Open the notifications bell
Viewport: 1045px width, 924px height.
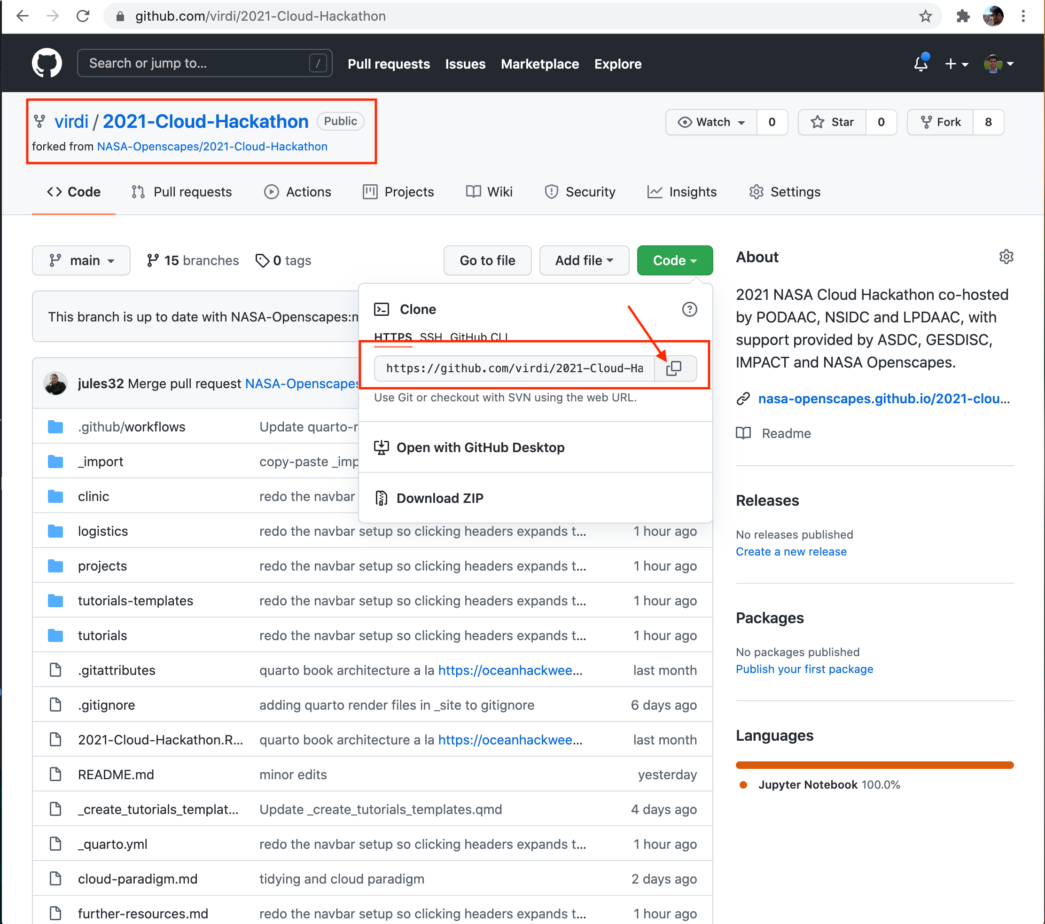click(921, 64)
